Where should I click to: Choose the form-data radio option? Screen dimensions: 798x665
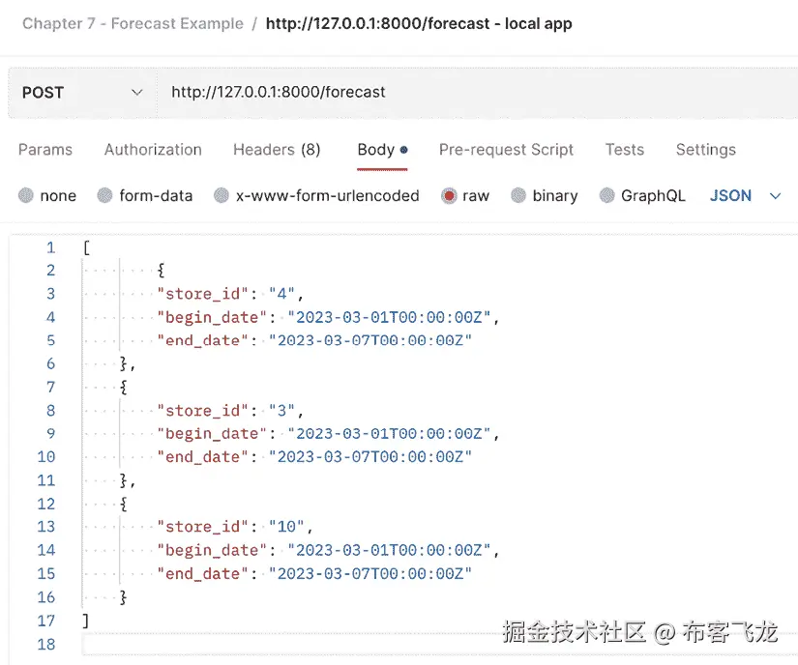click(105, 195)
